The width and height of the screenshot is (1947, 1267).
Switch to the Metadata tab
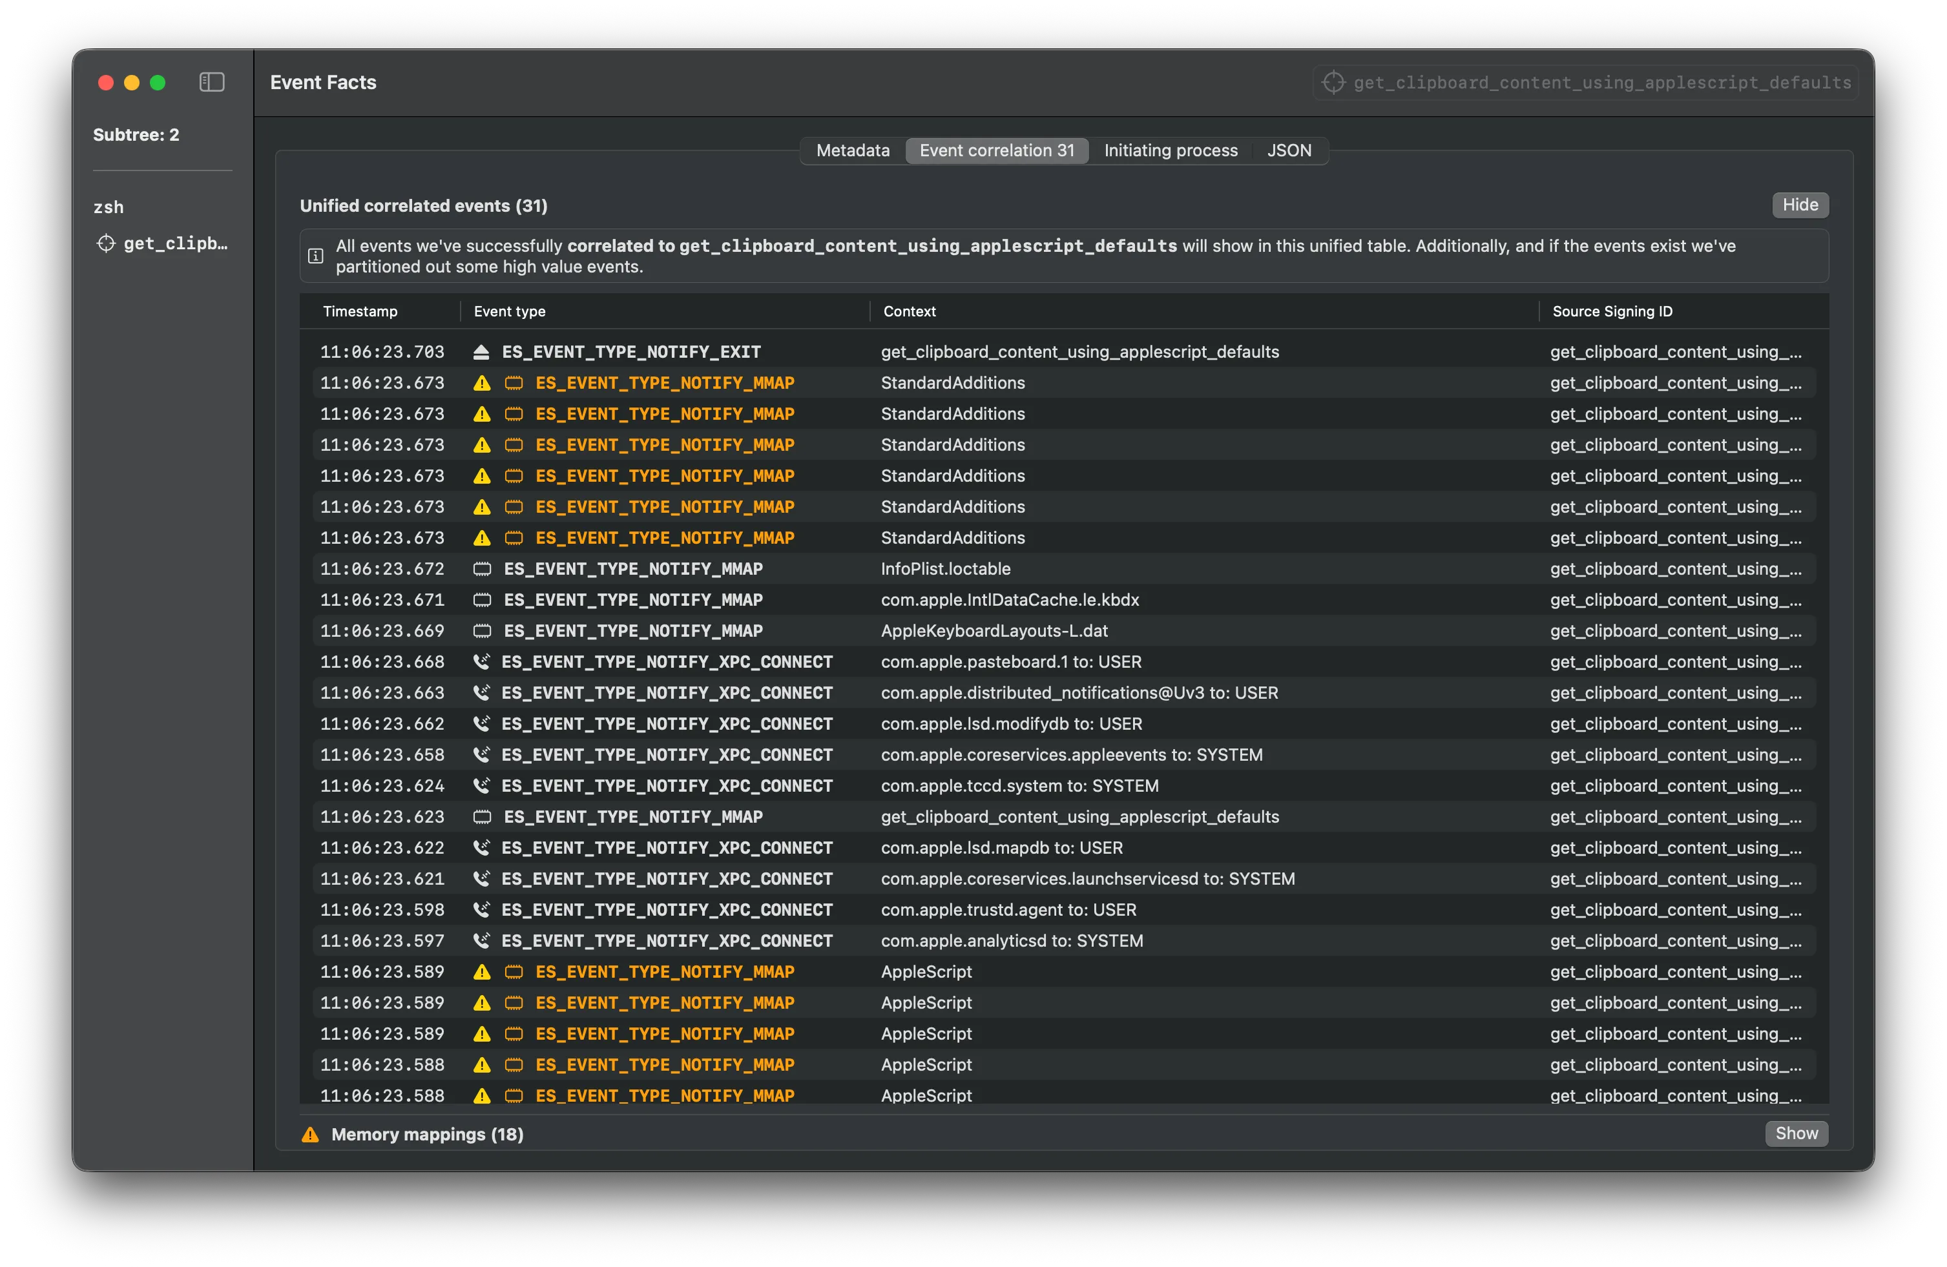click(853, 150)
